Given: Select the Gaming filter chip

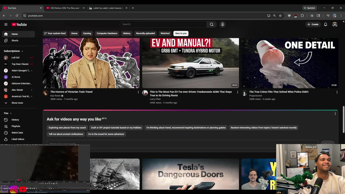Looking at the screenshot, I should (x=87, y=33).
